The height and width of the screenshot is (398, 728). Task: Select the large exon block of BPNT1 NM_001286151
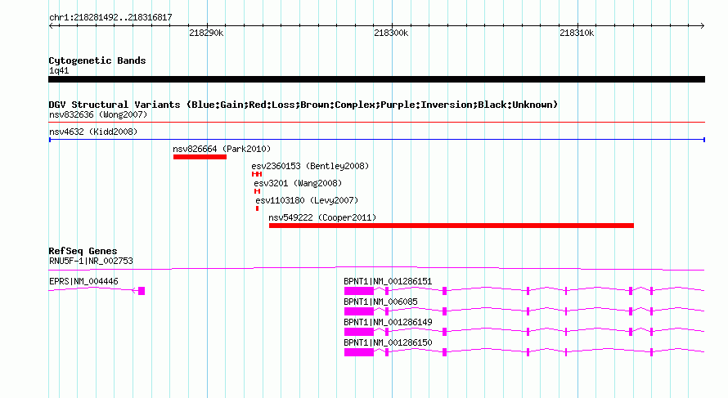359,291
